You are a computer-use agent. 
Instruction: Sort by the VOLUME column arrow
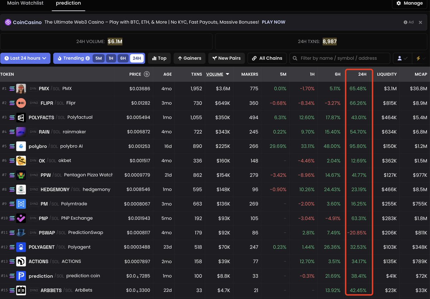[227, 74]
